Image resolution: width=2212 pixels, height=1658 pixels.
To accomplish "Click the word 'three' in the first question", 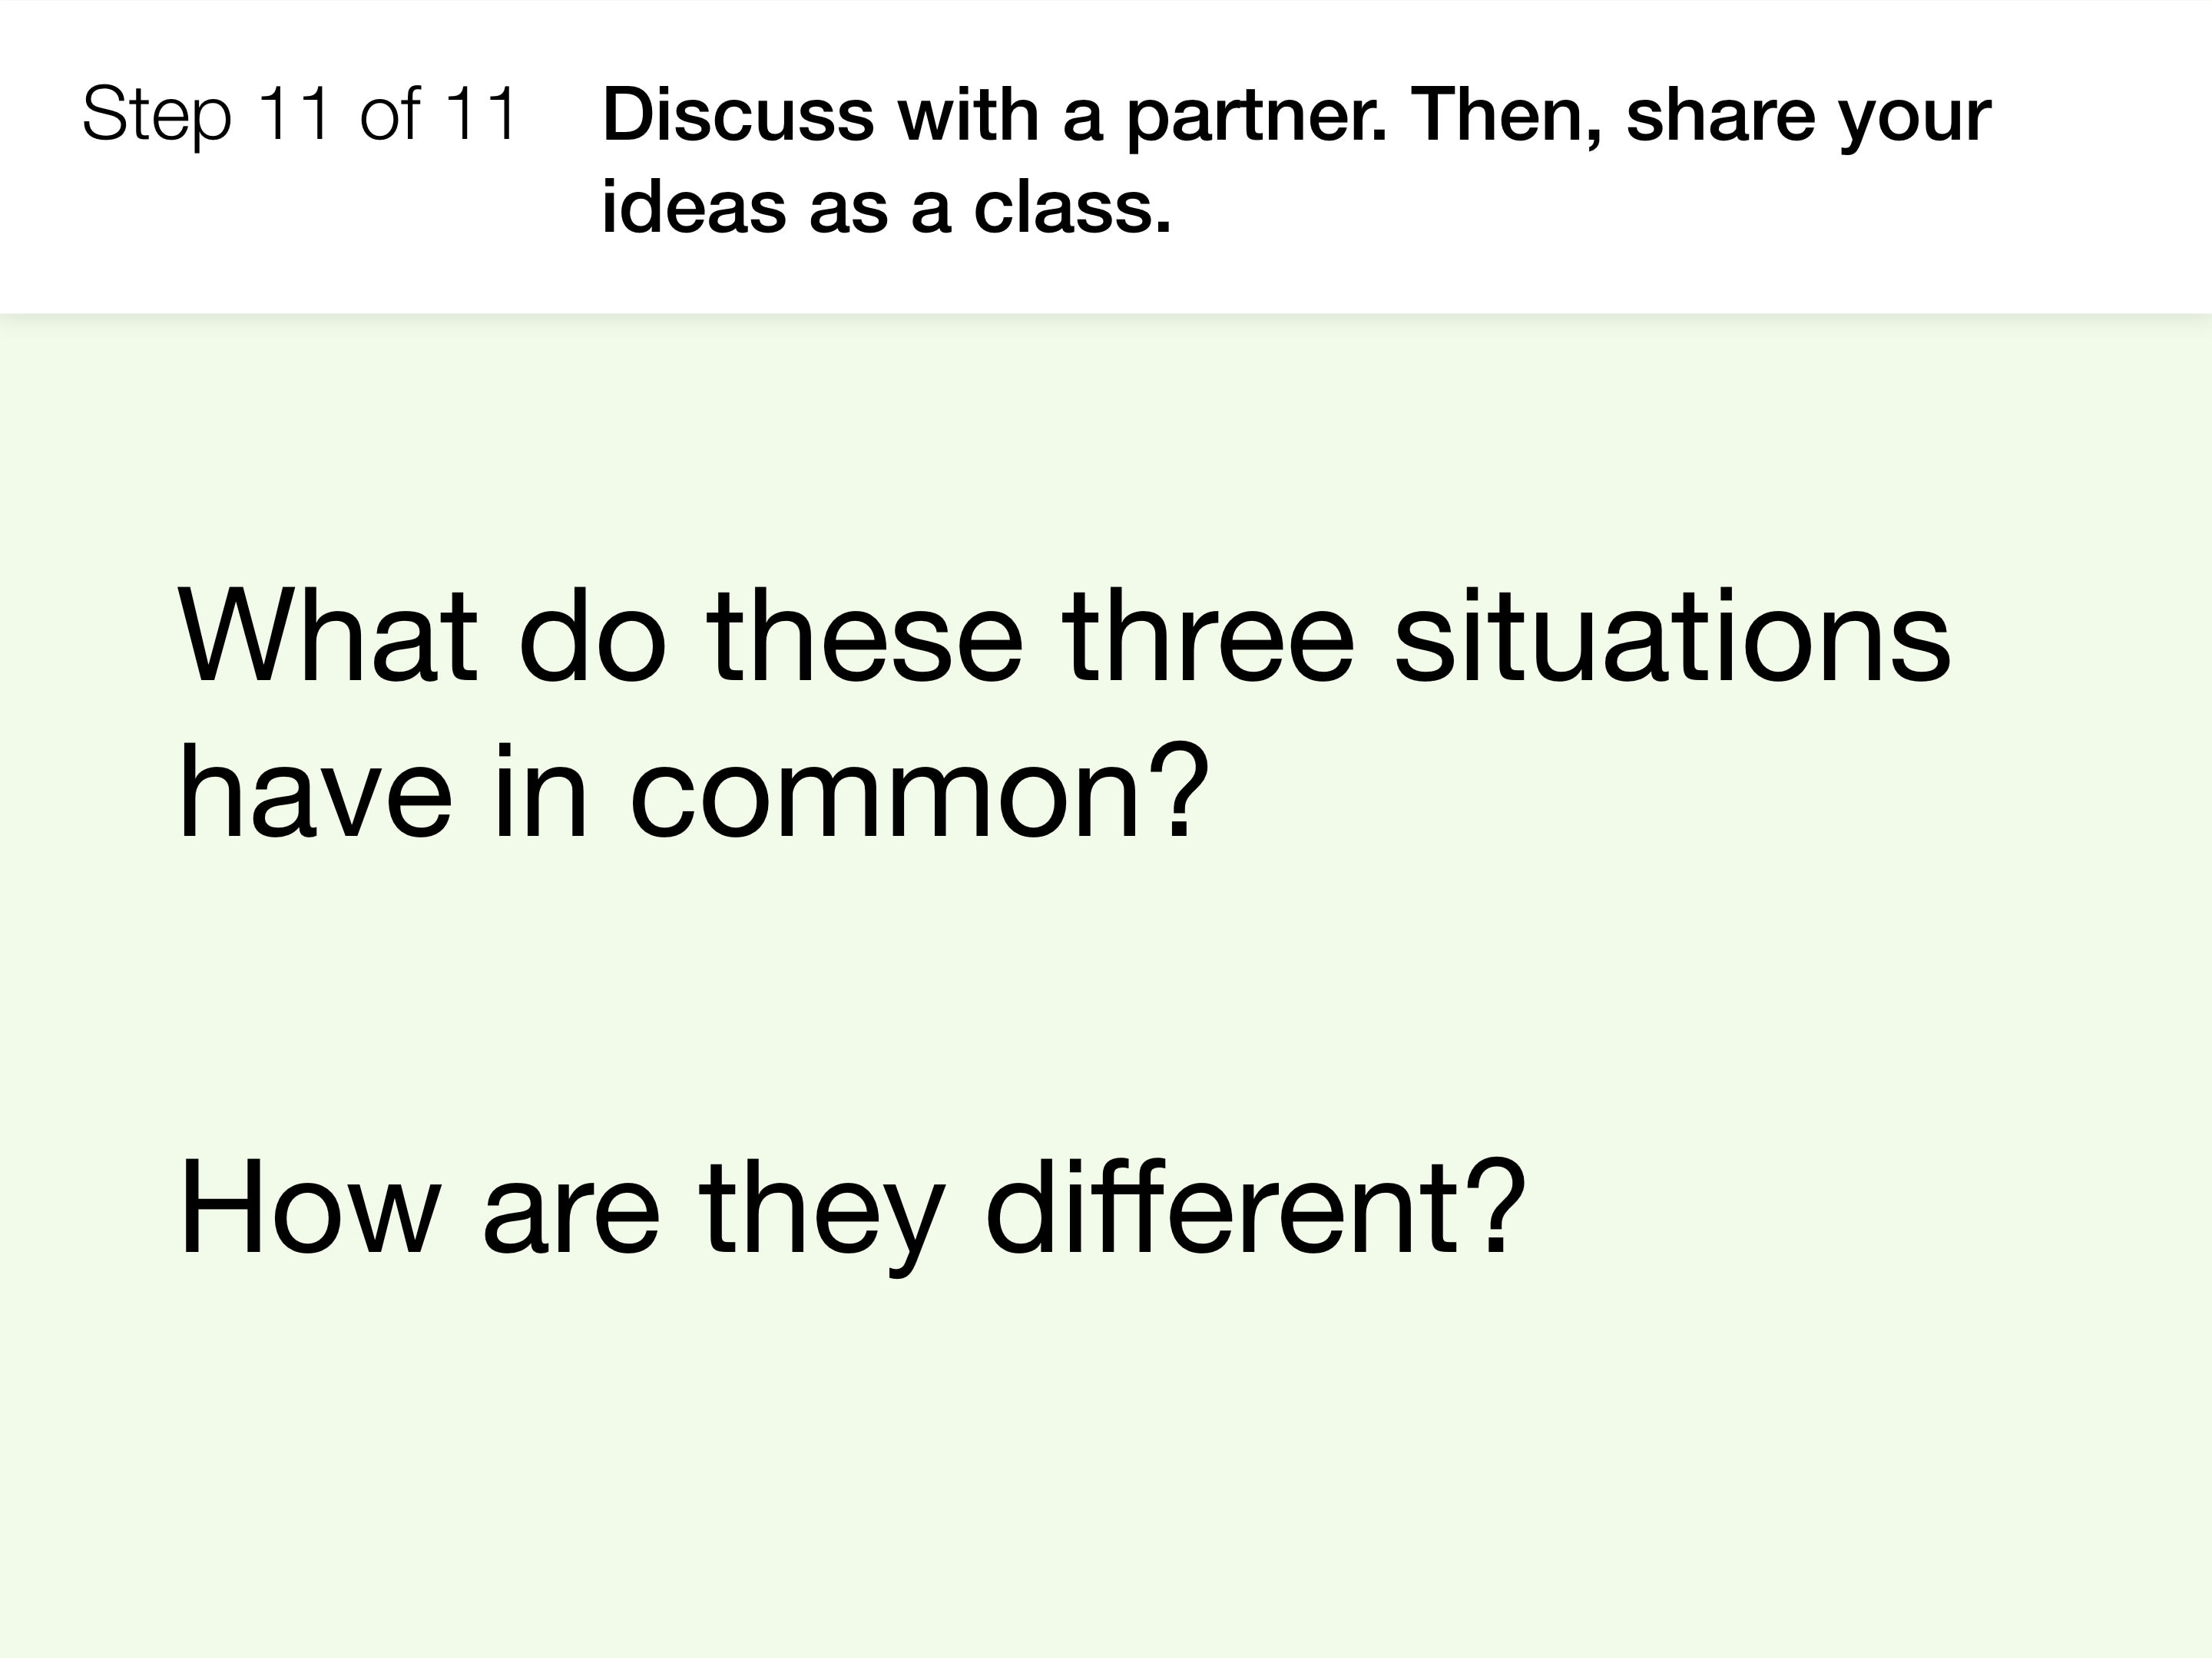I will [x=1208, y=636].
